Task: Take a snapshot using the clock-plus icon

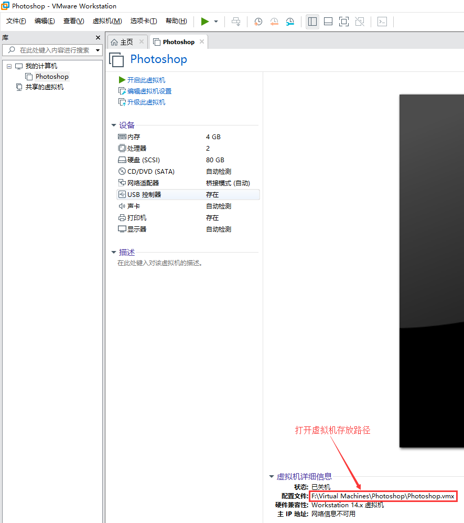Action: (x=258, y=22)
